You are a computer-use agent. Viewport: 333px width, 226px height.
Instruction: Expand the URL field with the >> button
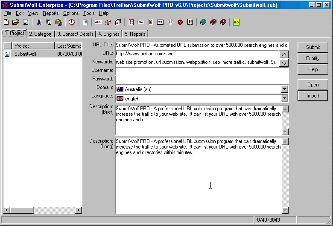point(284,54)
